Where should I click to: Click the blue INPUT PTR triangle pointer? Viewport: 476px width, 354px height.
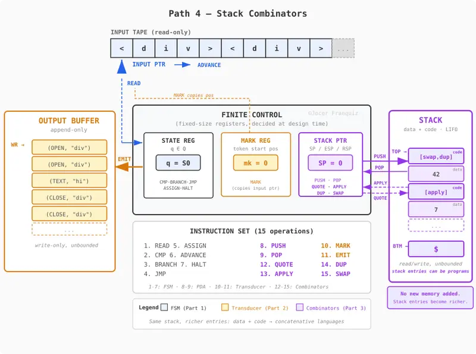[x=122, y=67]
